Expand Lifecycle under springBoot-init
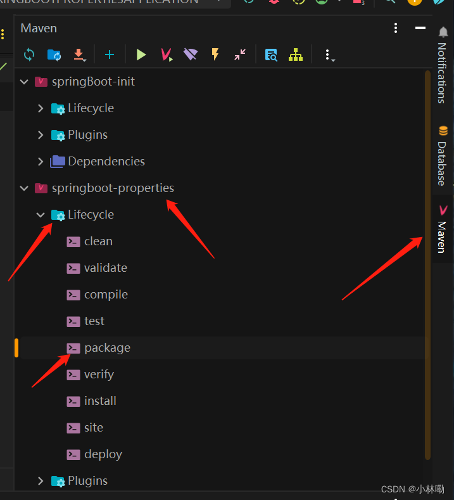The height and width of the screenshot is (500, 454). click(41, 108)
